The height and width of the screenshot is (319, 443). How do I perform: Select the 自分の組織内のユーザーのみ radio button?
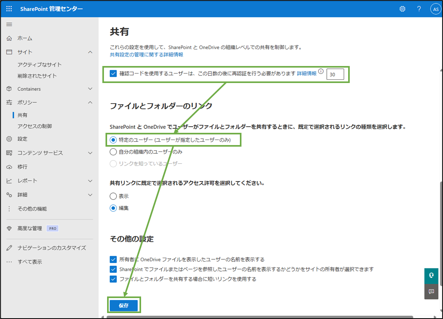coord(113,152)
